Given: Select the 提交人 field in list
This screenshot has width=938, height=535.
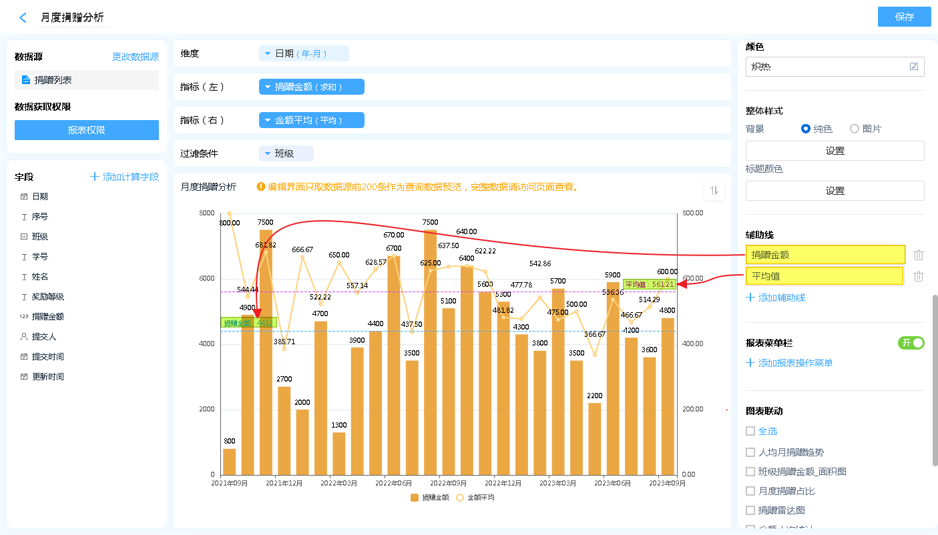Looking at the screenshot, I should (44, 337).
